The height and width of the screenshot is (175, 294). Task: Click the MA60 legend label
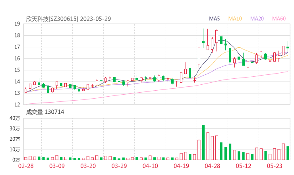point(279,19)
